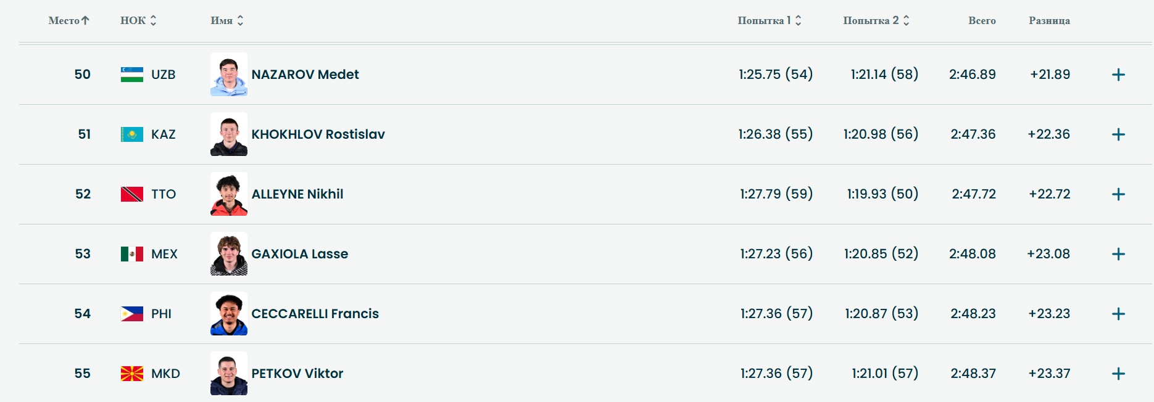This screenshot has width=1154, height=402.
Task: Click the Mexico flag icon
Action: coord(132,254)
